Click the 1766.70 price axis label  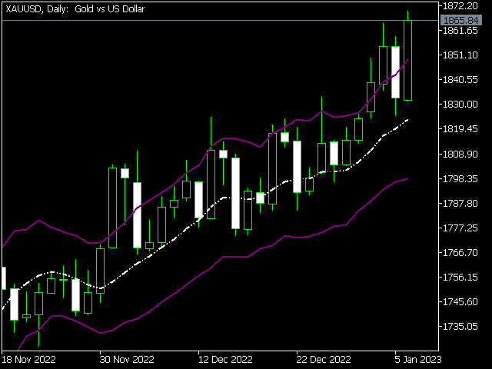[x=460, y=253]
